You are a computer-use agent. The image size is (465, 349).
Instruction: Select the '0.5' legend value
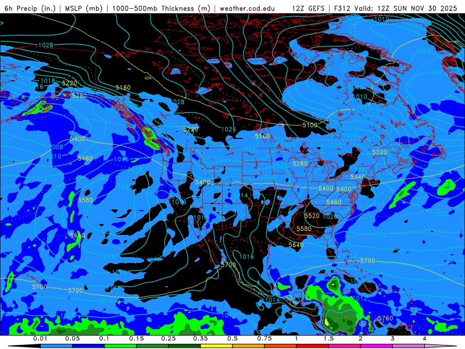[x=233, y=339]
